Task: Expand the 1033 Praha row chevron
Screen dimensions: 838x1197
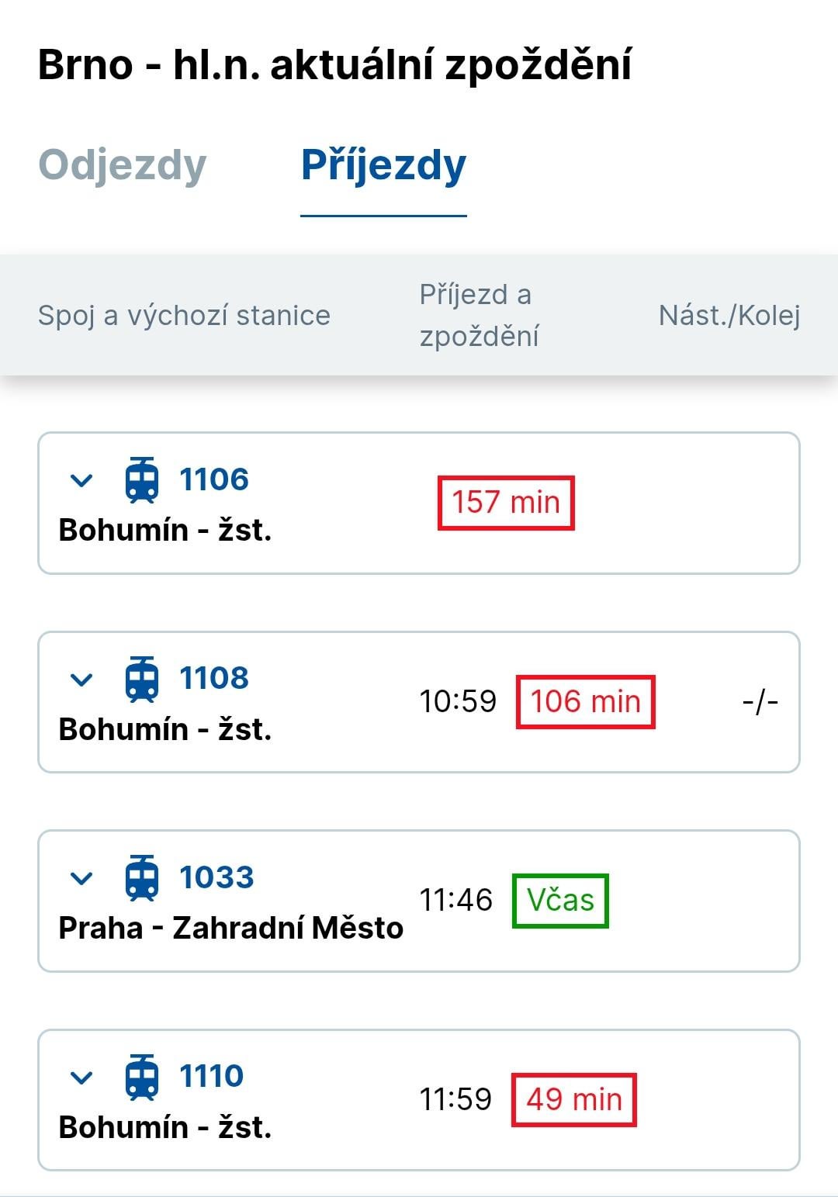Action: (81, 878)
